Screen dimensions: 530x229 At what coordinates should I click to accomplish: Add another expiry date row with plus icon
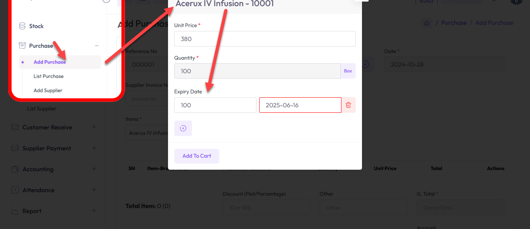pyautogui.click(x=183, y=128)
